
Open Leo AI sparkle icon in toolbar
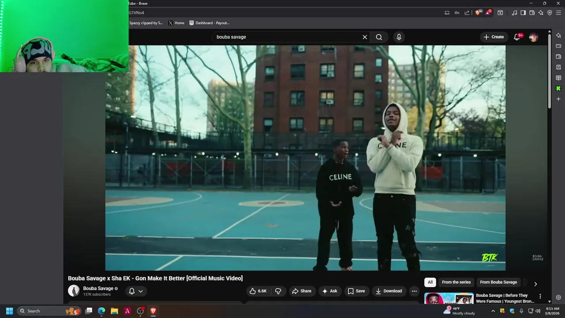point(541,13)
